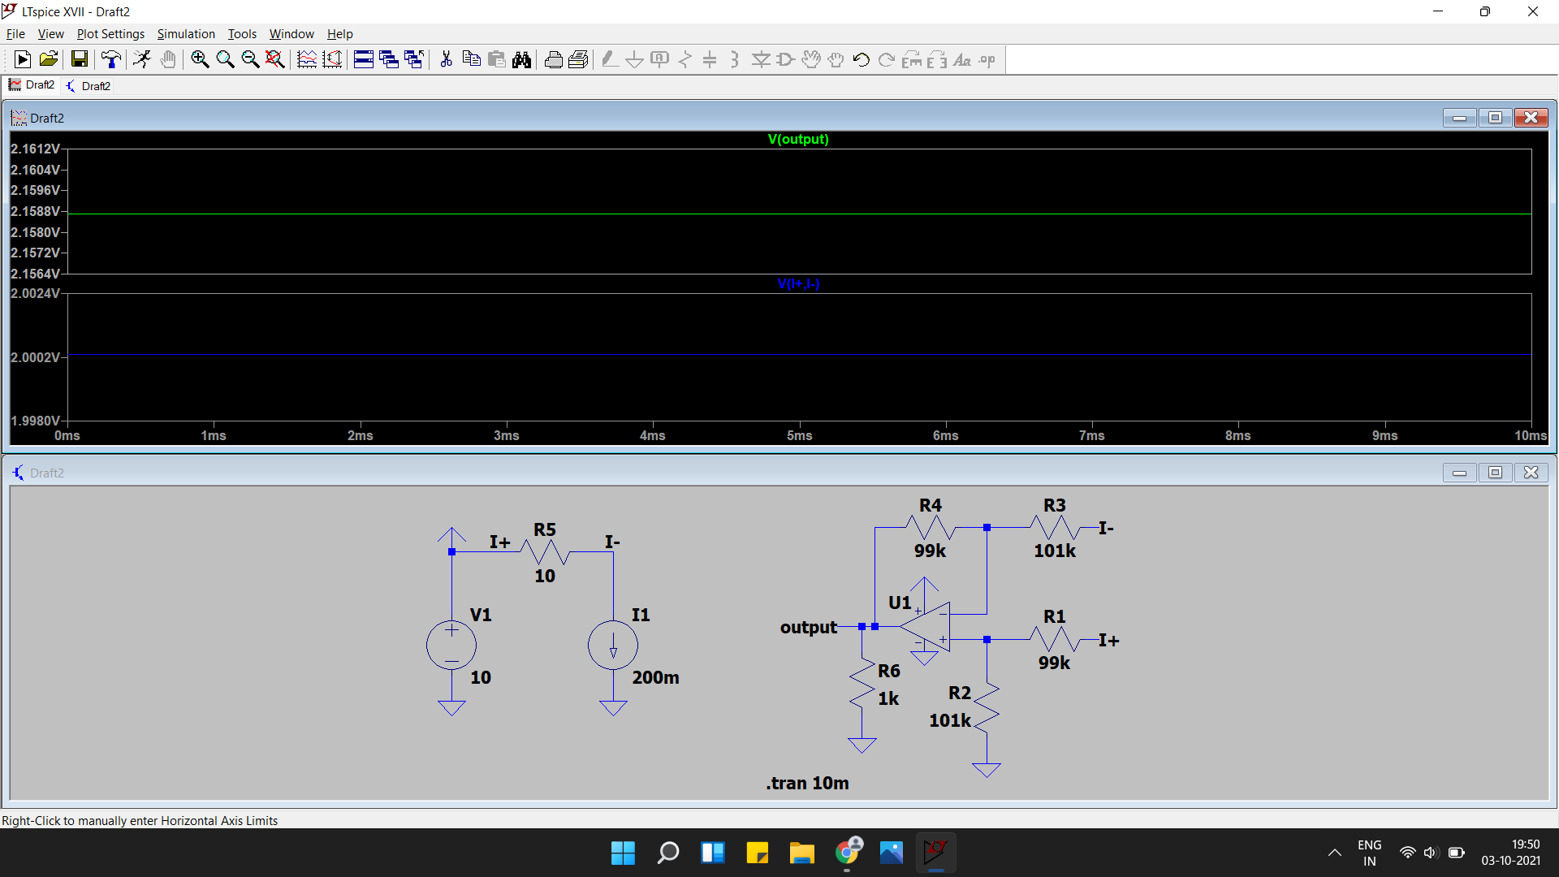The width and height of the screenshot is (1559, 877).
Task: Select the Cut scissors icon
Action: (x=446, y=59)
